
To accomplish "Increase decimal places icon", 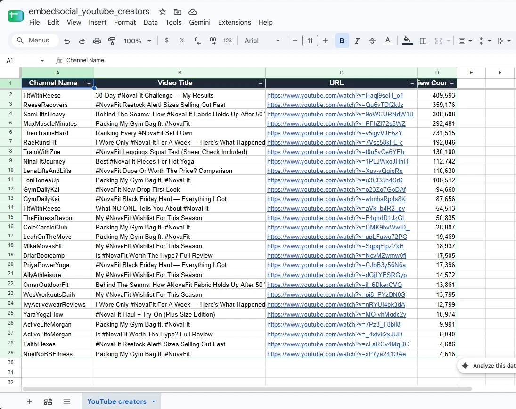I will (x=212, y=41).
